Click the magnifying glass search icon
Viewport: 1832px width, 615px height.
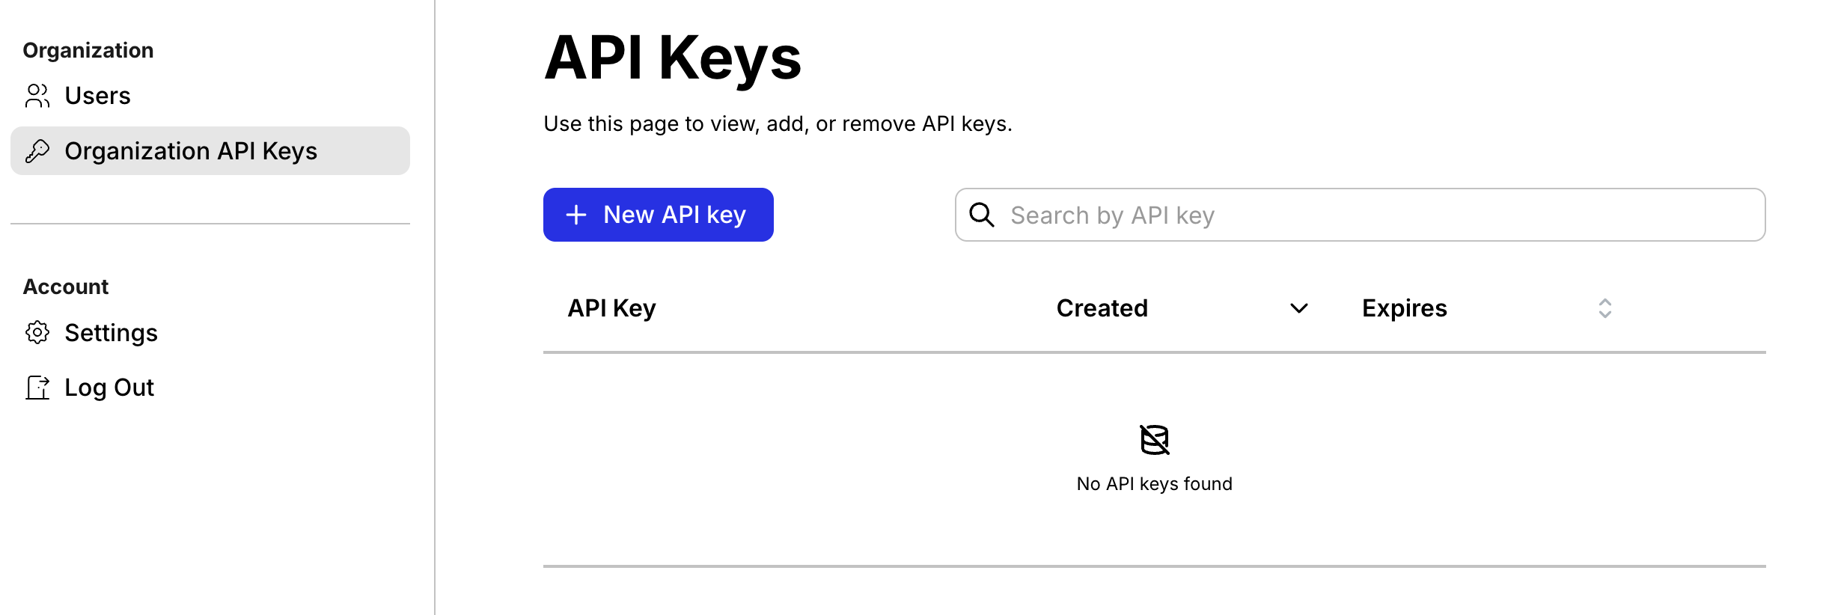981,215
